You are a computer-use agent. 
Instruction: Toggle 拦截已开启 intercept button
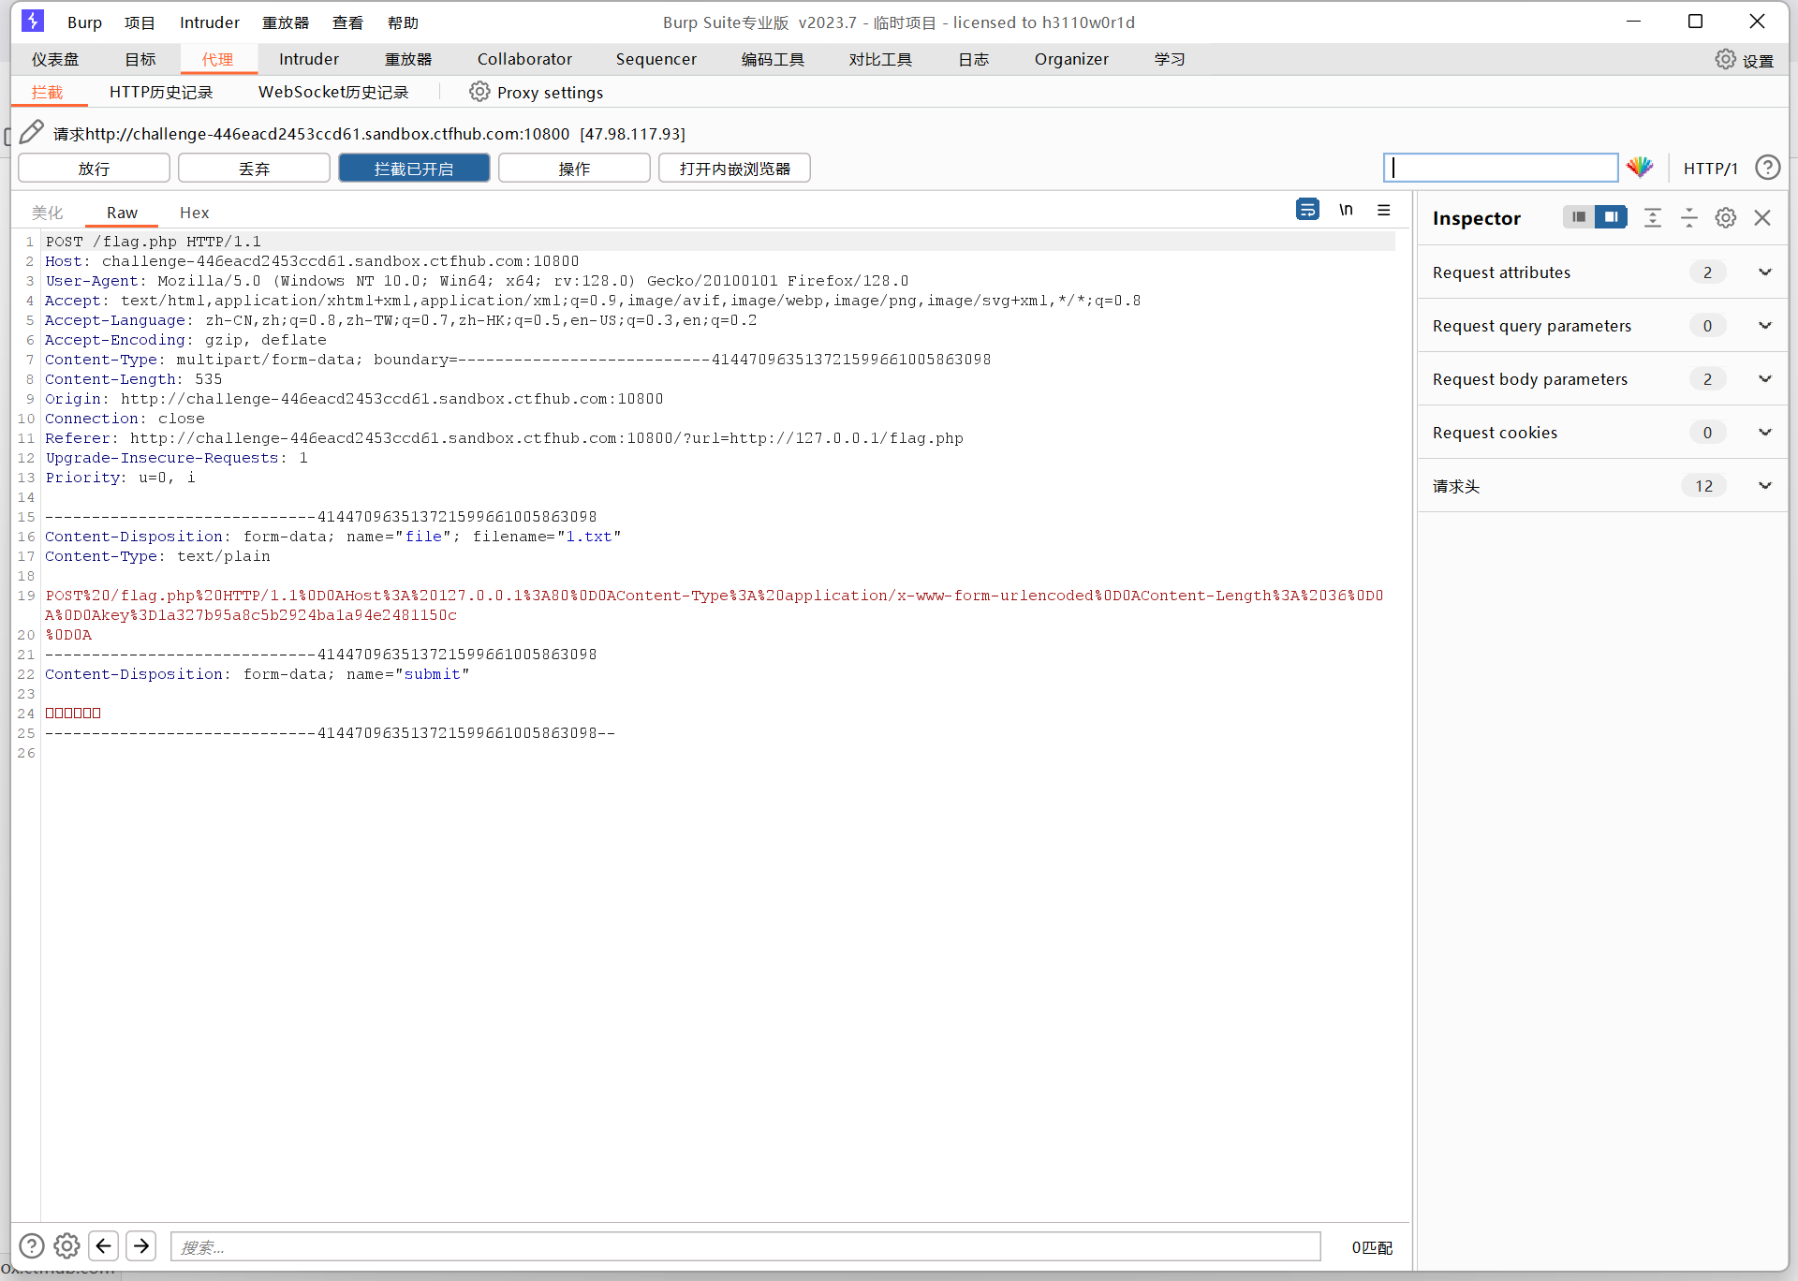point(414,169)
